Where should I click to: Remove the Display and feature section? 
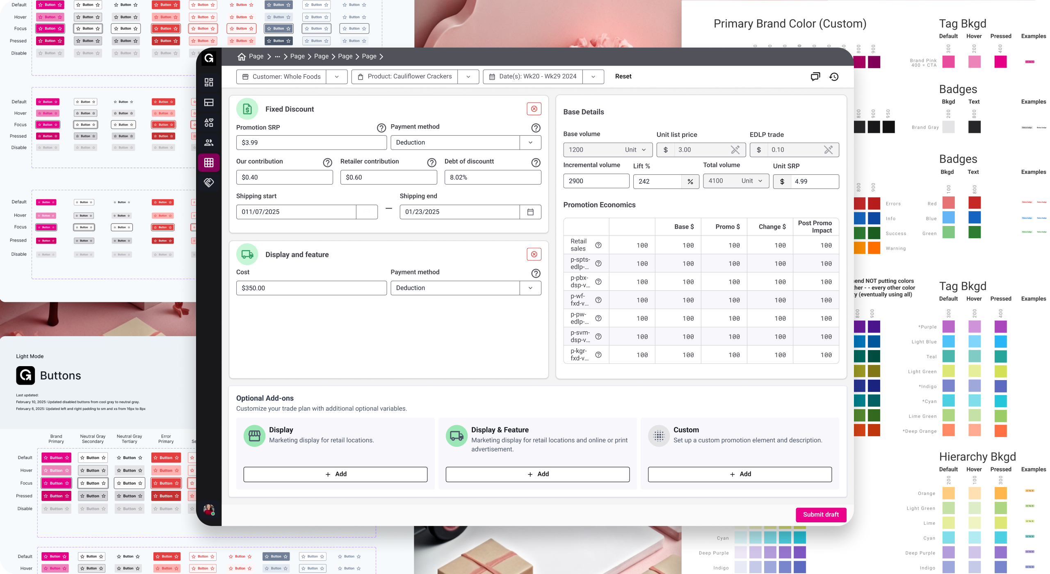[534, 254]
